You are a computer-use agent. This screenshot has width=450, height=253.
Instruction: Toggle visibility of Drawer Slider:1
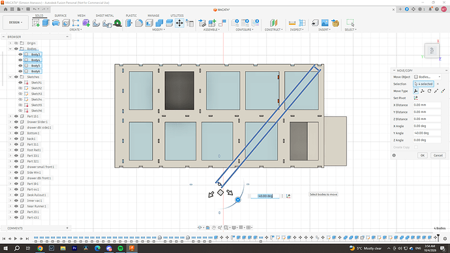click(16, 122)
